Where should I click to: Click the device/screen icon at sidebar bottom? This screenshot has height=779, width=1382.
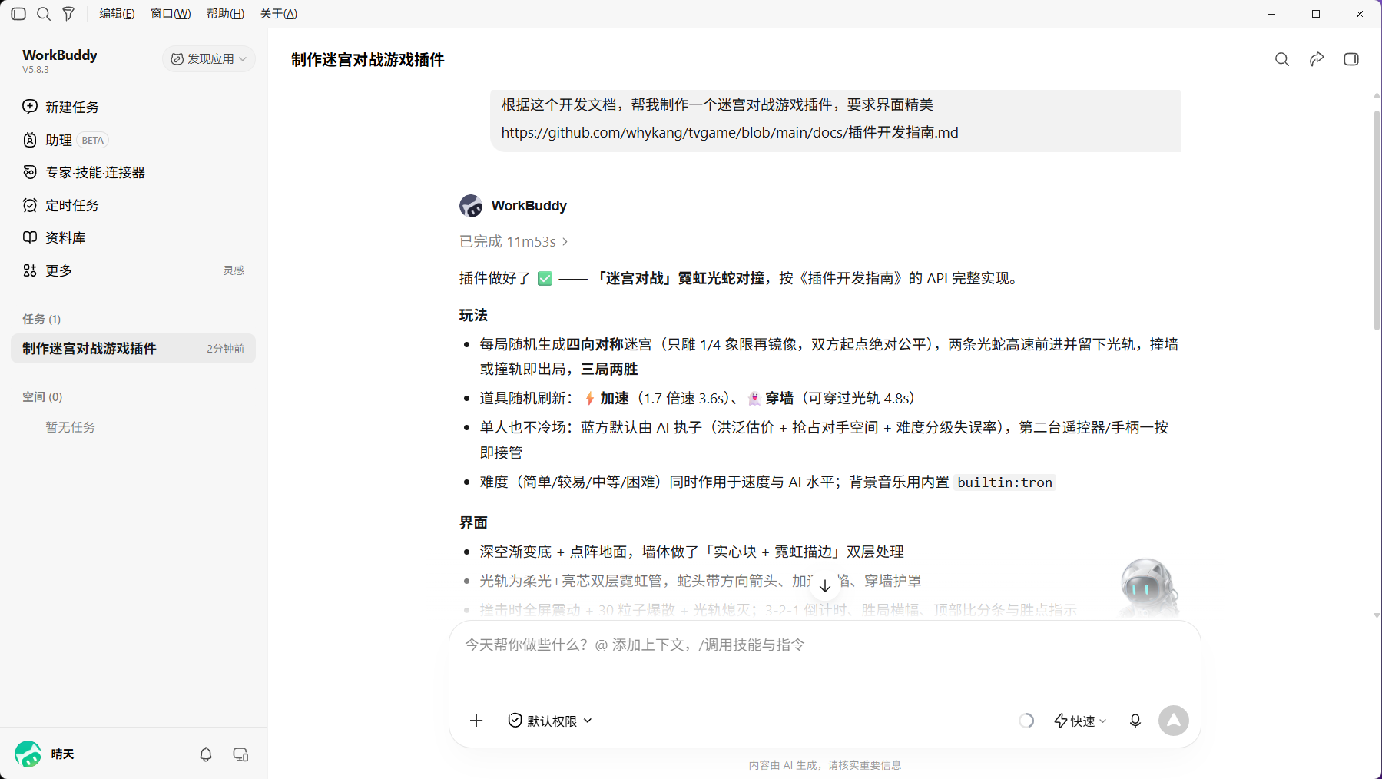tap(240, 754)
